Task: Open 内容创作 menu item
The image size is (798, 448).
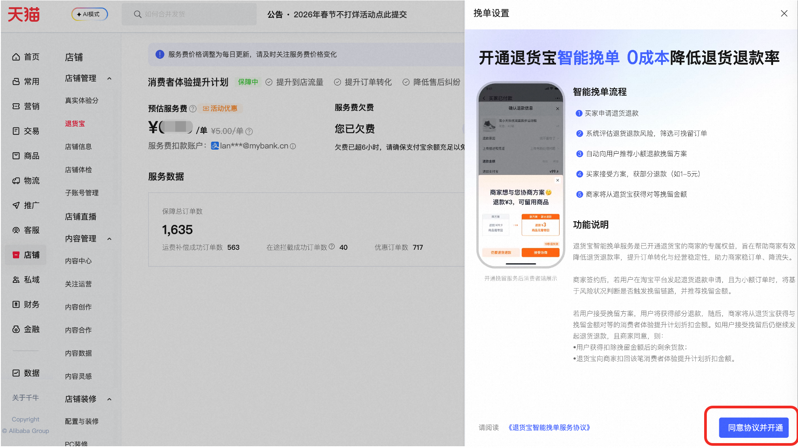Action: click(x=78, y=307)
